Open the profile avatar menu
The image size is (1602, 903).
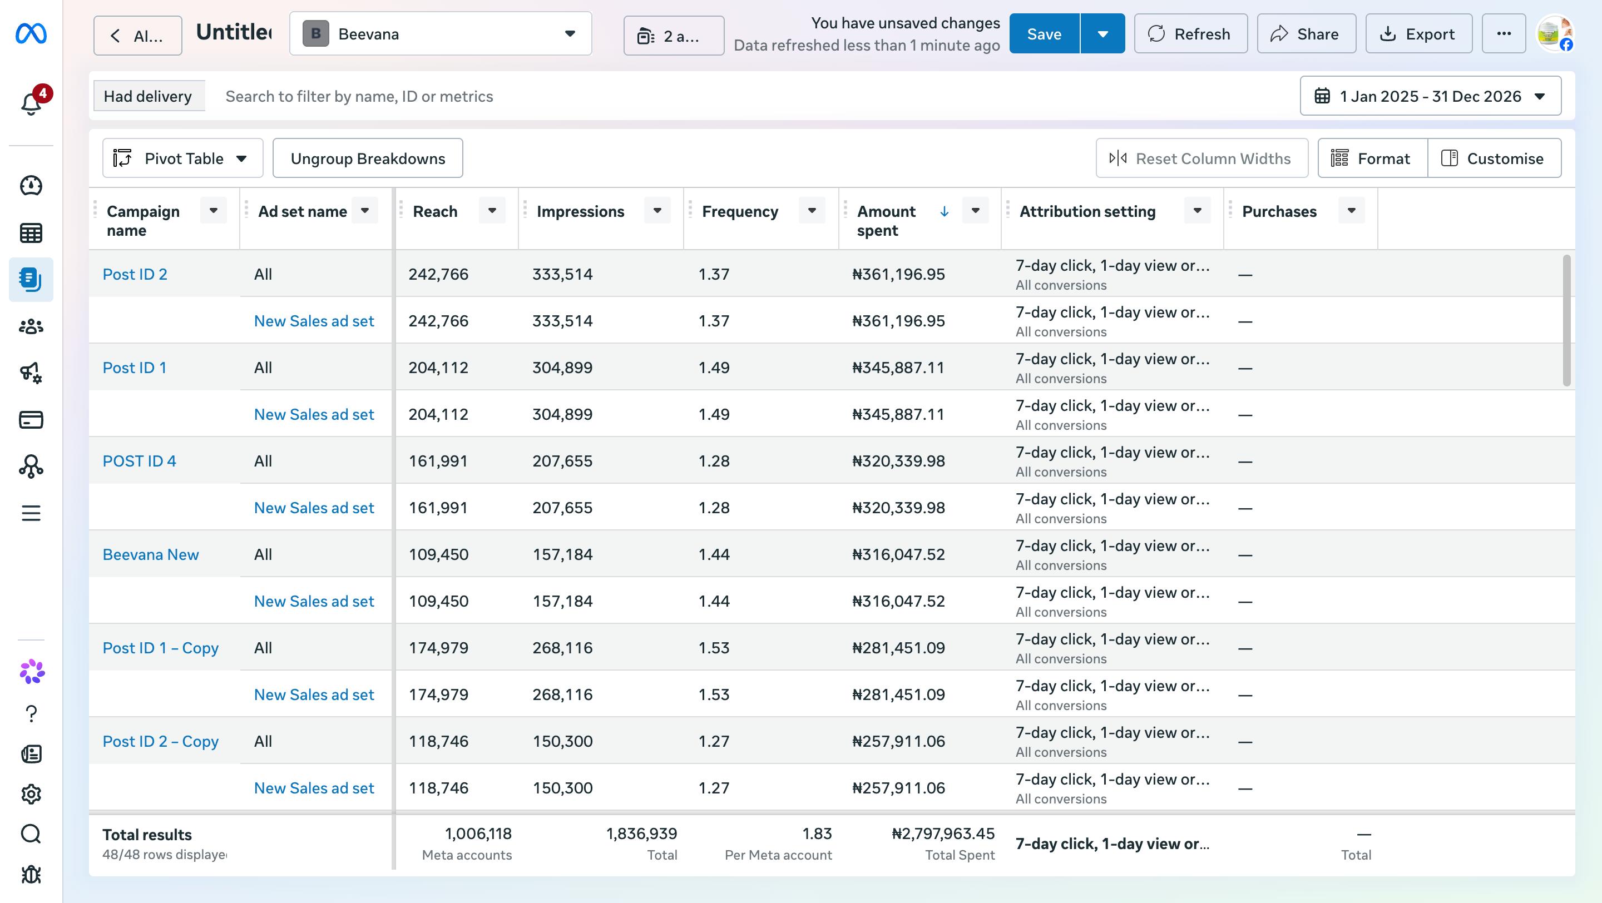[x=1554, y=33]
